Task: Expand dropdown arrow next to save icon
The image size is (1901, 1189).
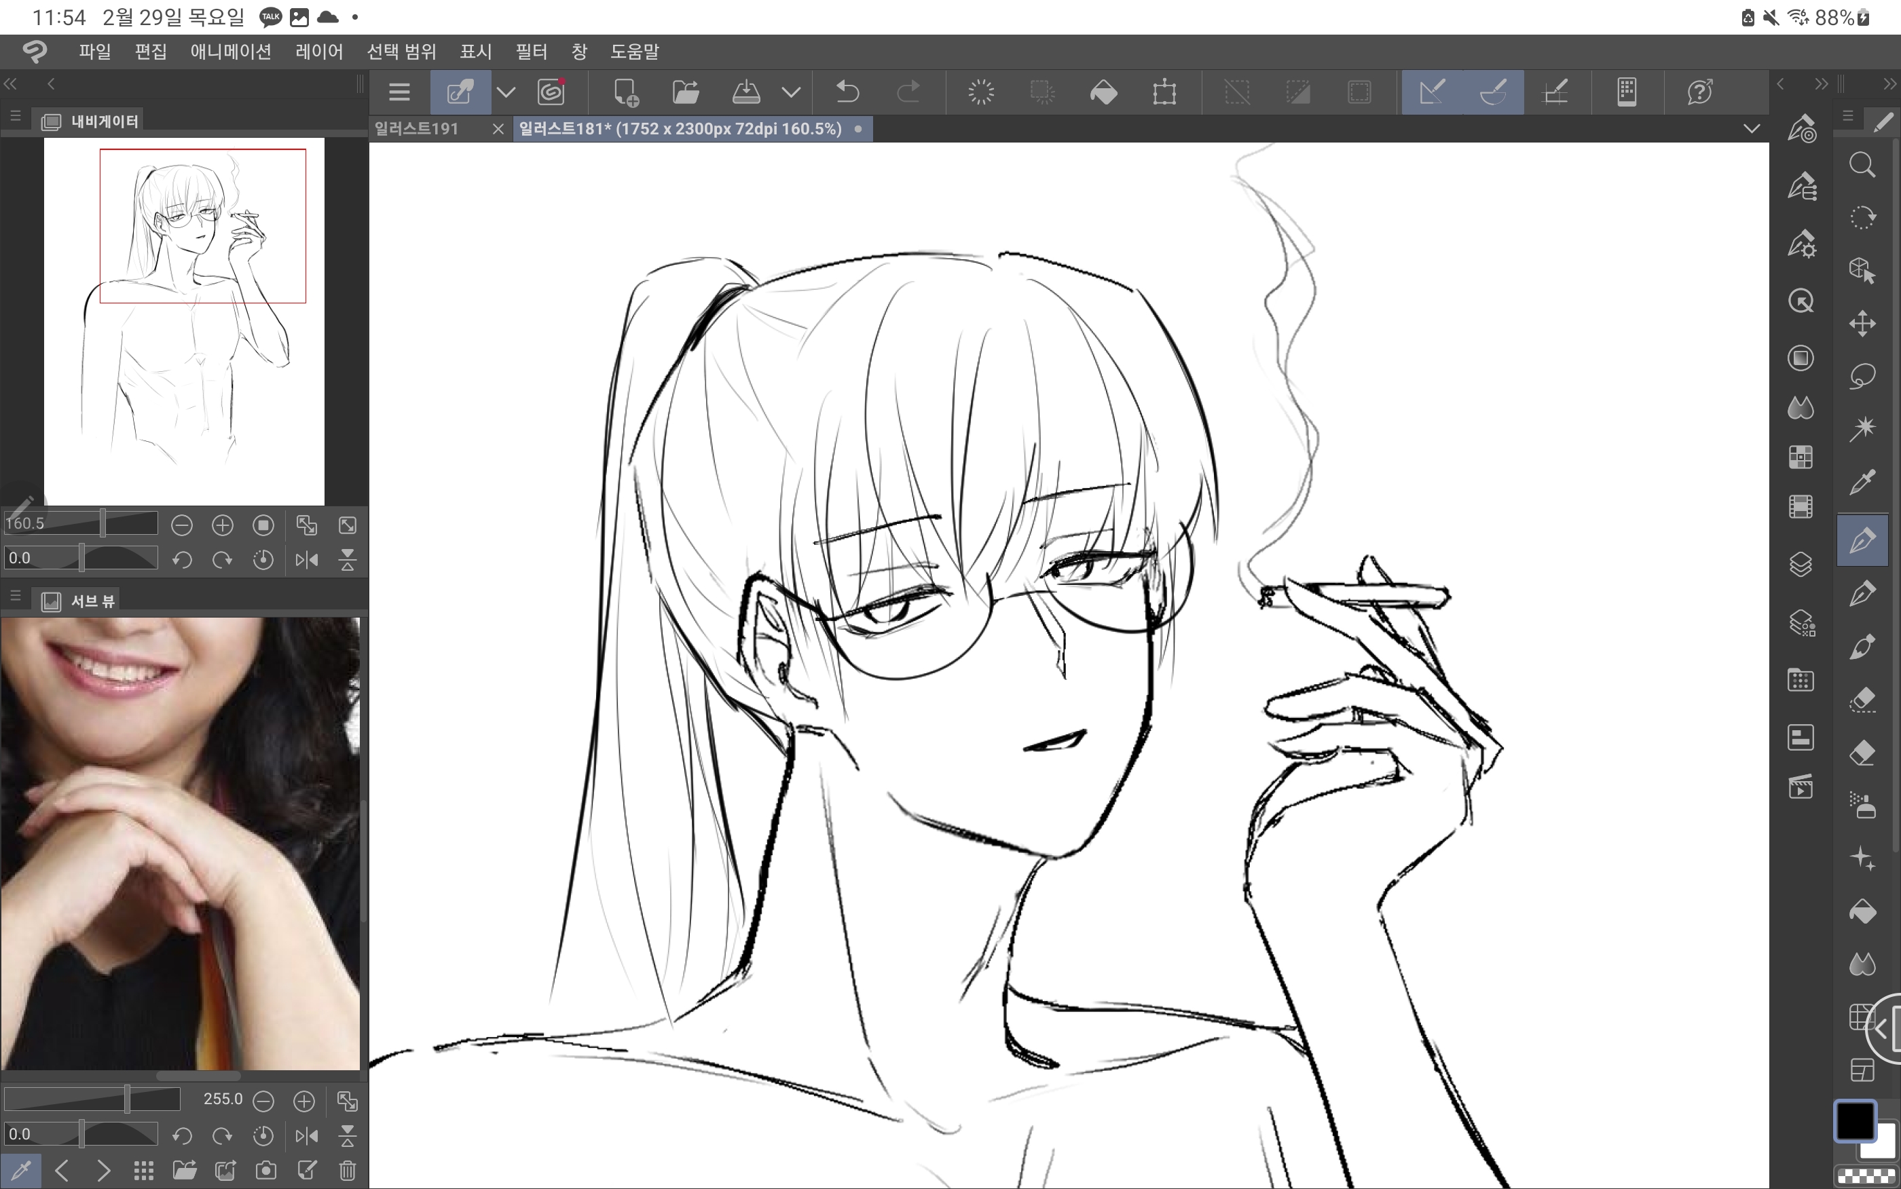Action: tap(791, 92)
